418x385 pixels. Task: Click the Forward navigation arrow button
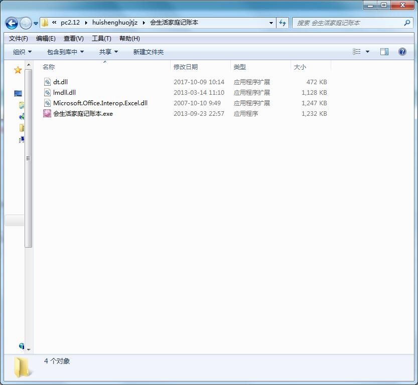click(26, 23)
